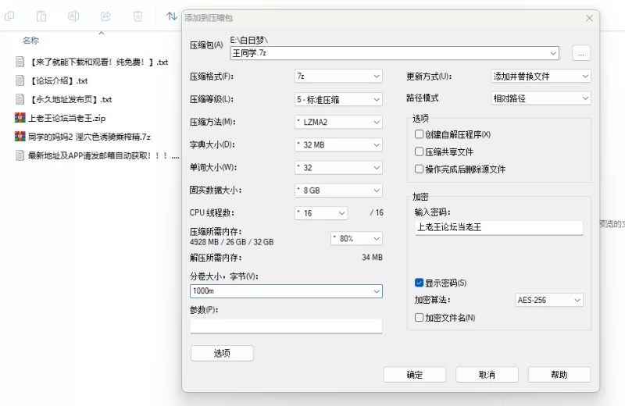Image resolution: width=625 pixels, height=406 pixels.
Task: Check 操作完成后删除源文件 option
Action: 419,169
